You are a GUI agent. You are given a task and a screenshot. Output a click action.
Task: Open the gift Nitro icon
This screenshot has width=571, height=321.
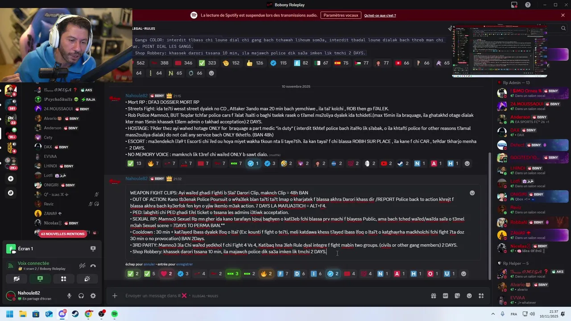pos(433,296)
